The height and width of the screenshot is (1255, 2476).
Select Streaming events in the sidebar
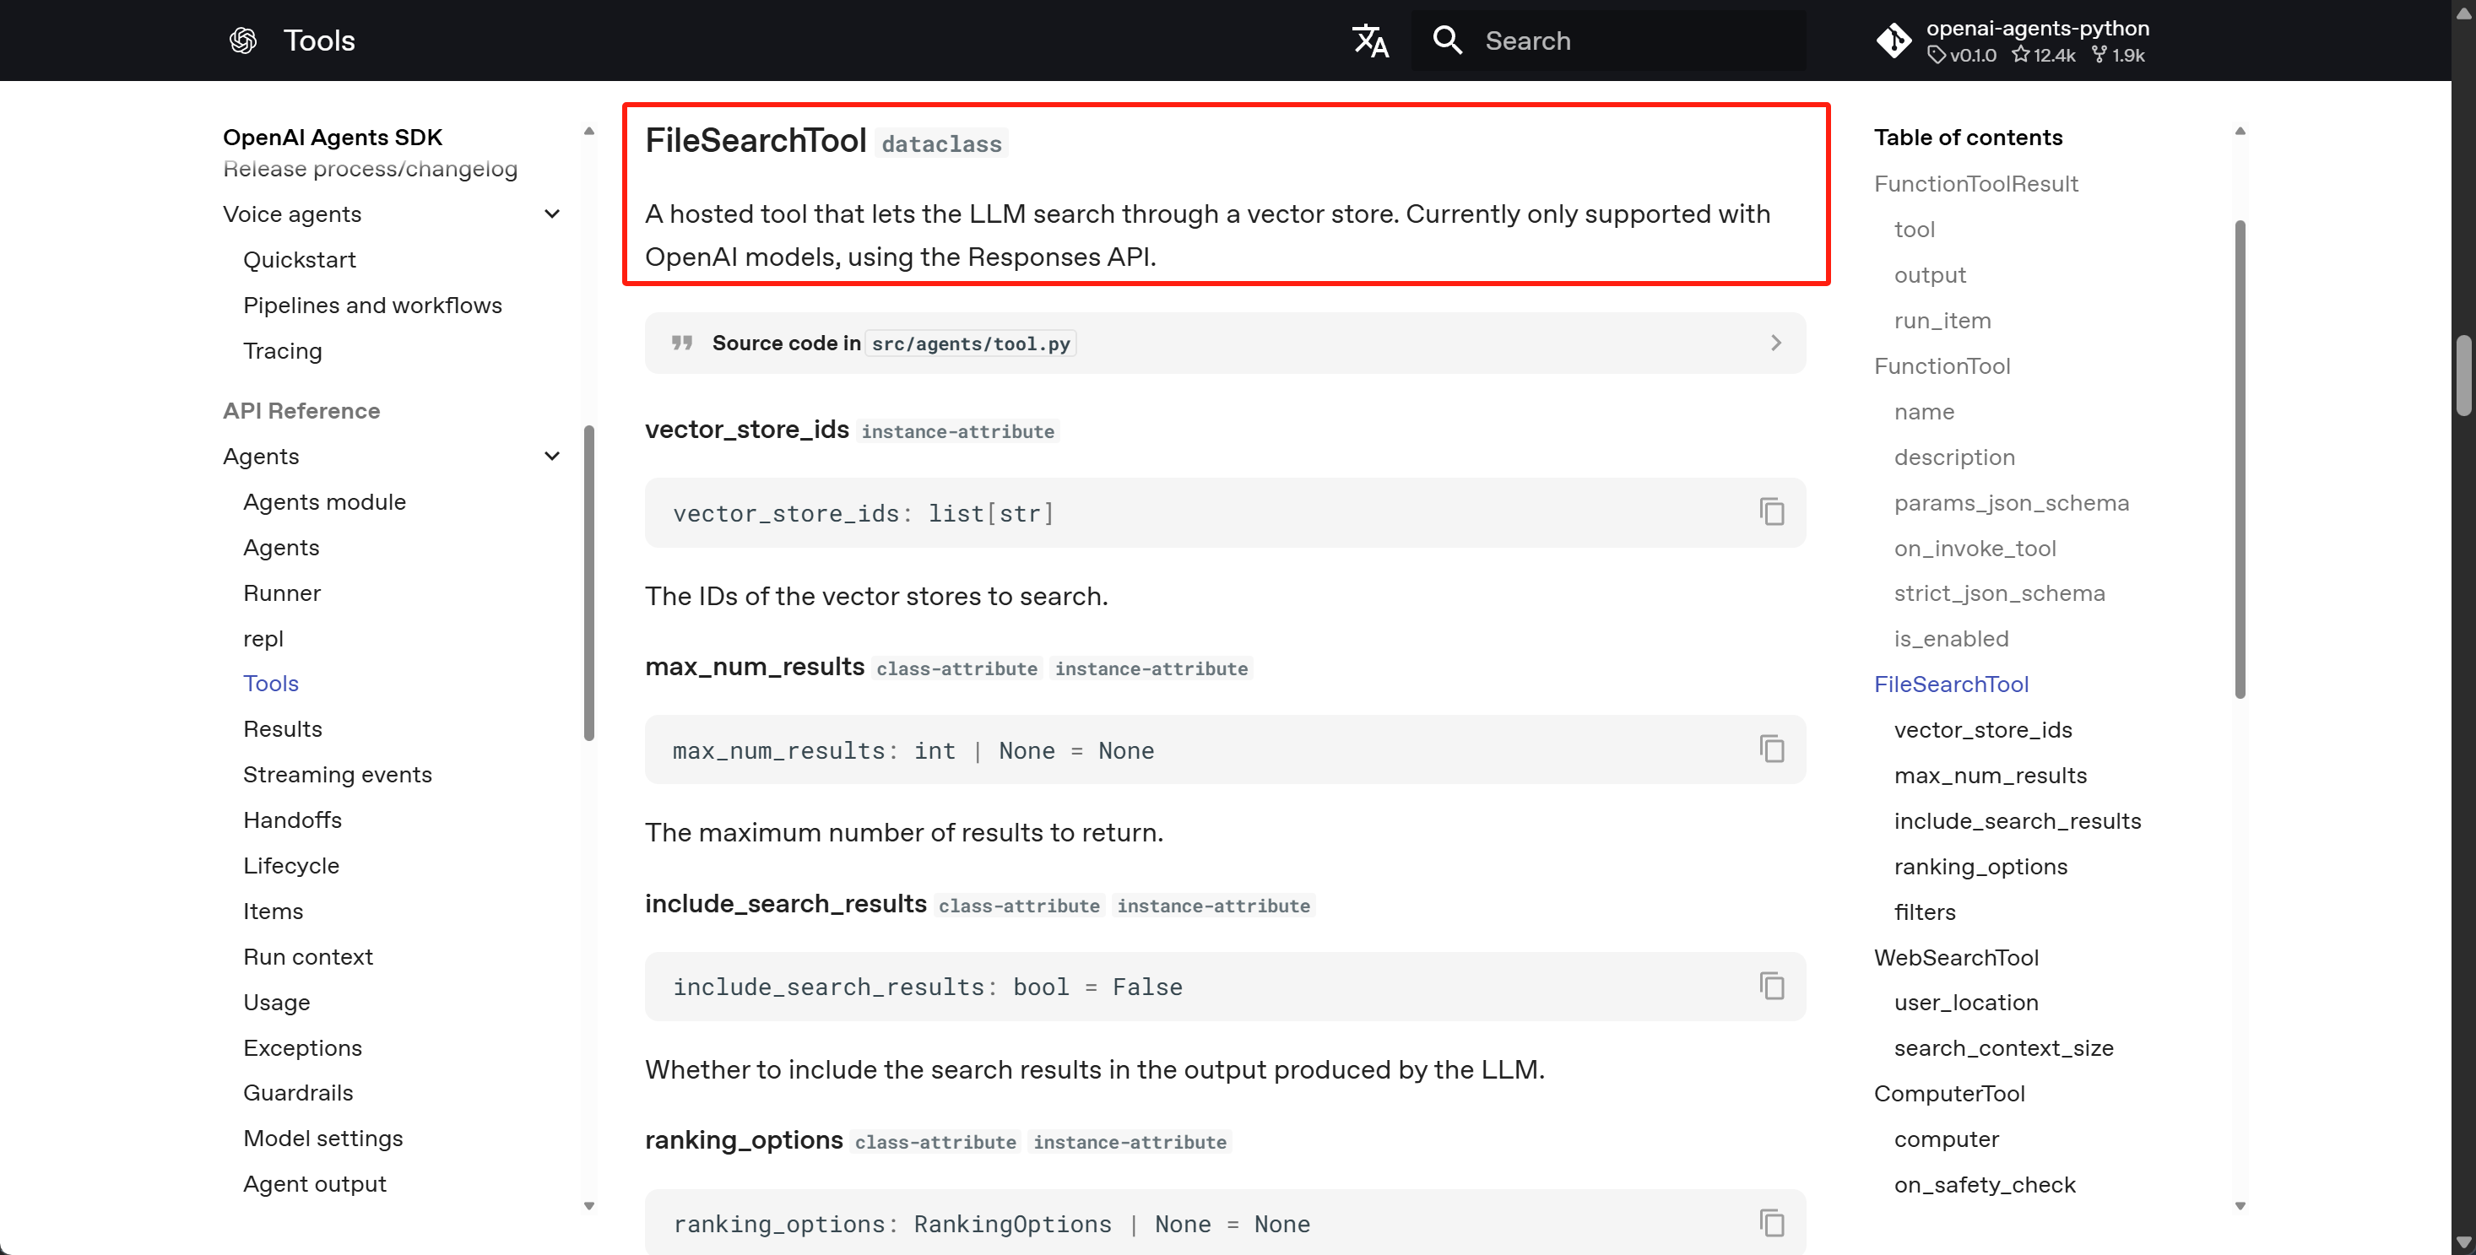pos(338,775)
